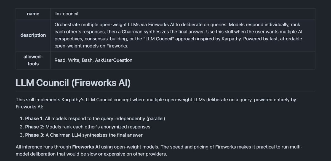Click the intro paragraph starting This skill implements

[156, 103]
